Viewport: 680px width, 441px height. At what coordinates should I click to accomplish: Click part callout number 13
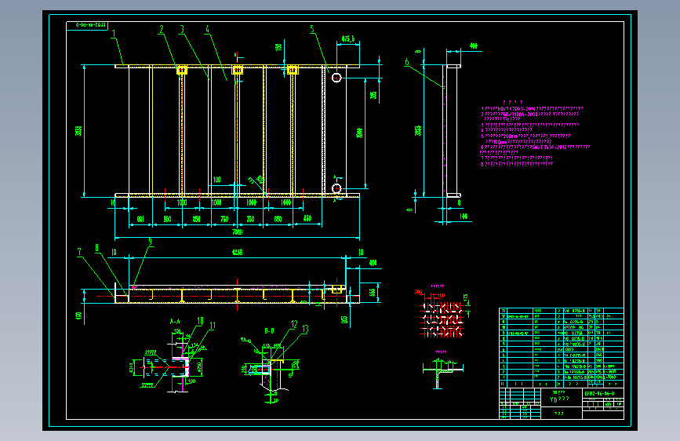[305, 329]
